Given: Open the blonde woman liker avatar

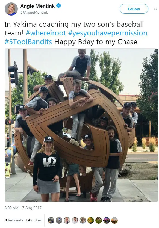Looking at the screenshot, I should coord(67,220).
